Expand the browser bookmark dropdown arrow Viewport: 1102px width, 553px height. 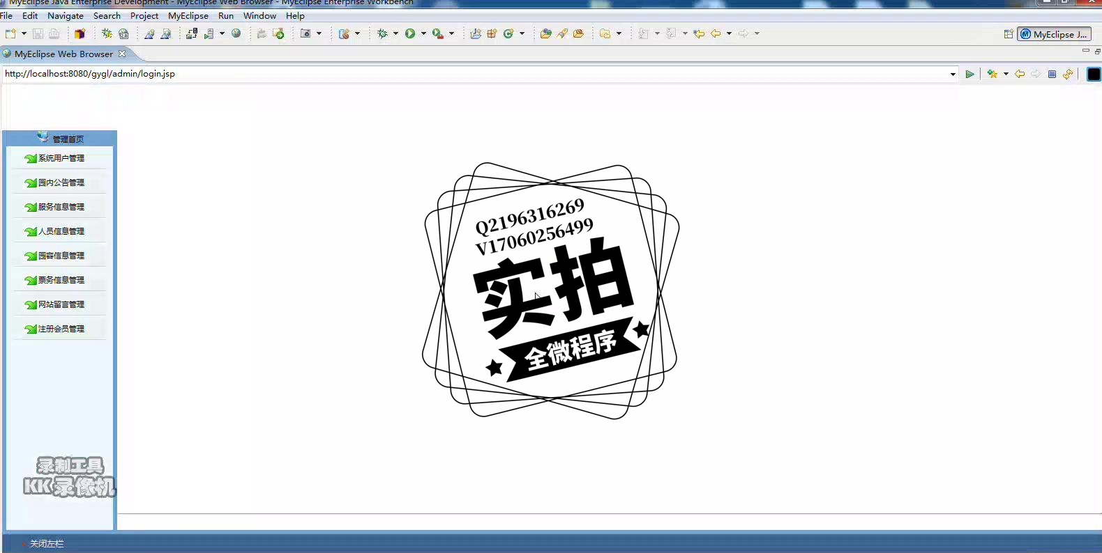point(1006,74)
